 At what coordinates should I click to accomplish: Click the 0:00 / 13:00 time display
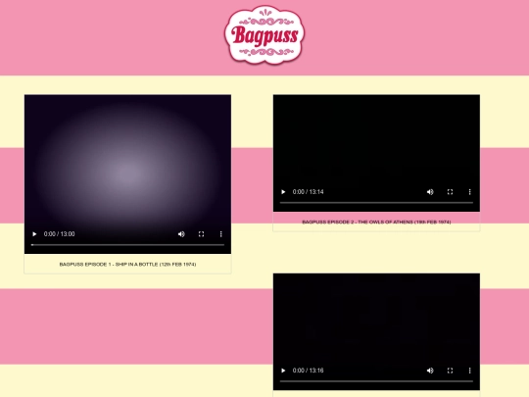point(60,234)
